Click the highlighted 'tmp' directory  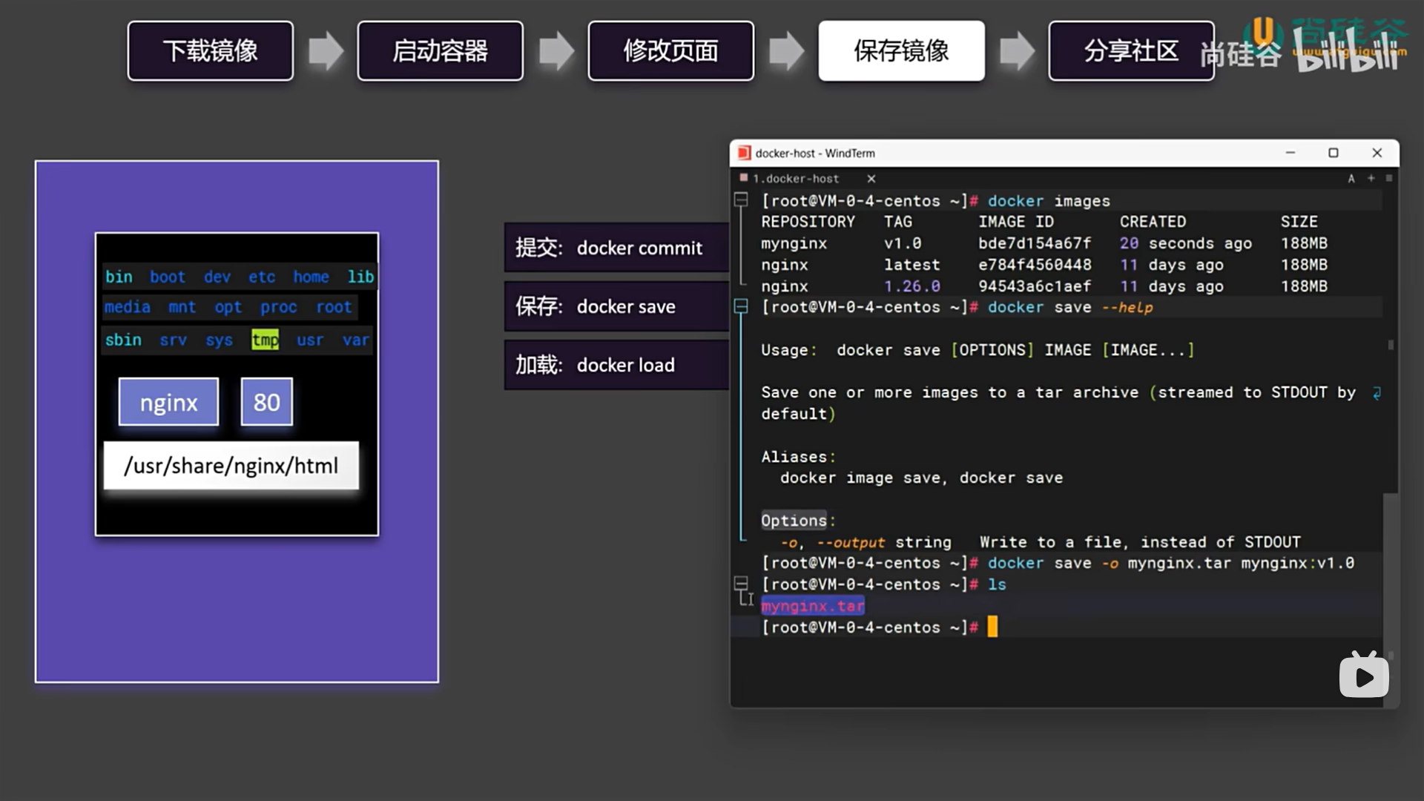click(265, 340)
